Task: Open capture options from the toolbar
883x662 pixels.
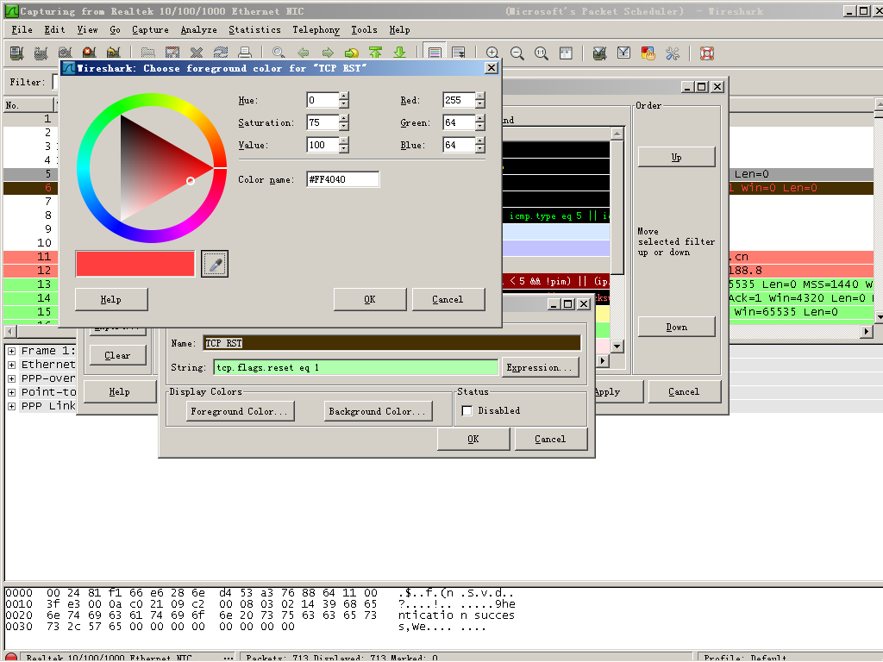Action: [41, 53]
